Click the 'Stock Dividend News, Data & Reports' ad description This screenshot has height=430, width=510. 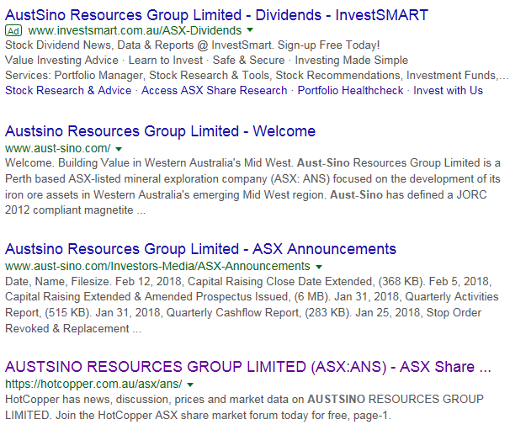[193, 45]
